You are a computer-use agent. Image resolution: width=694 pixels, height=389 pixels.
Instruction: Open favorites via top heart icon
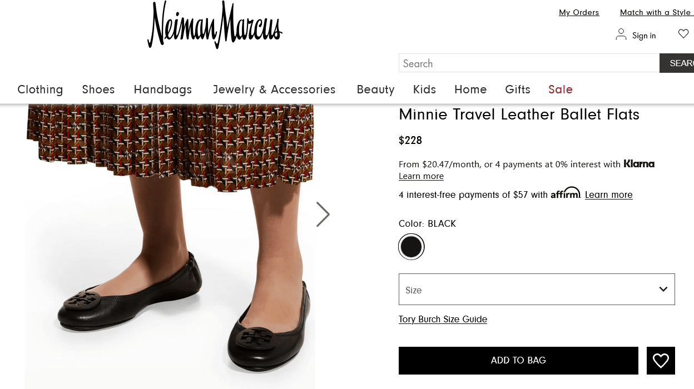[x=683, y=34]
